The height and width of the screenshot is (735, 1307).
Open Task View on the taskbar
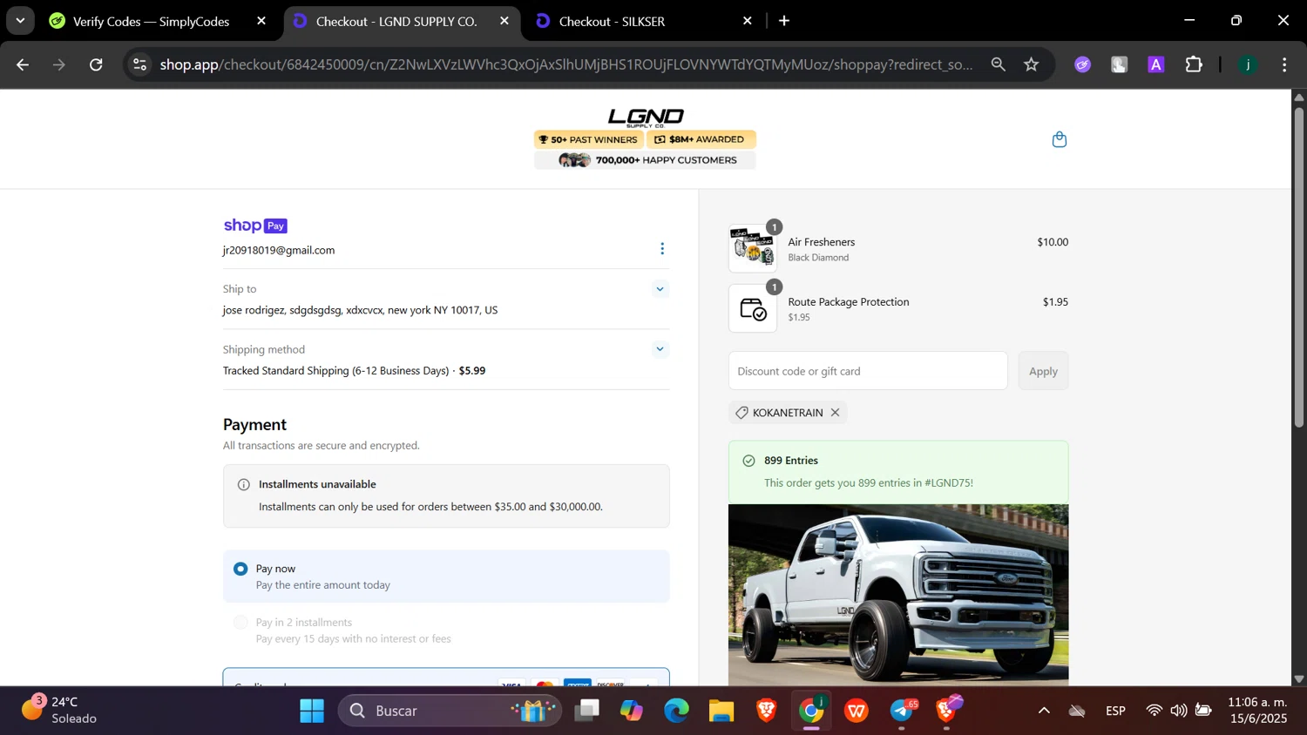click(x=587, y=711)
